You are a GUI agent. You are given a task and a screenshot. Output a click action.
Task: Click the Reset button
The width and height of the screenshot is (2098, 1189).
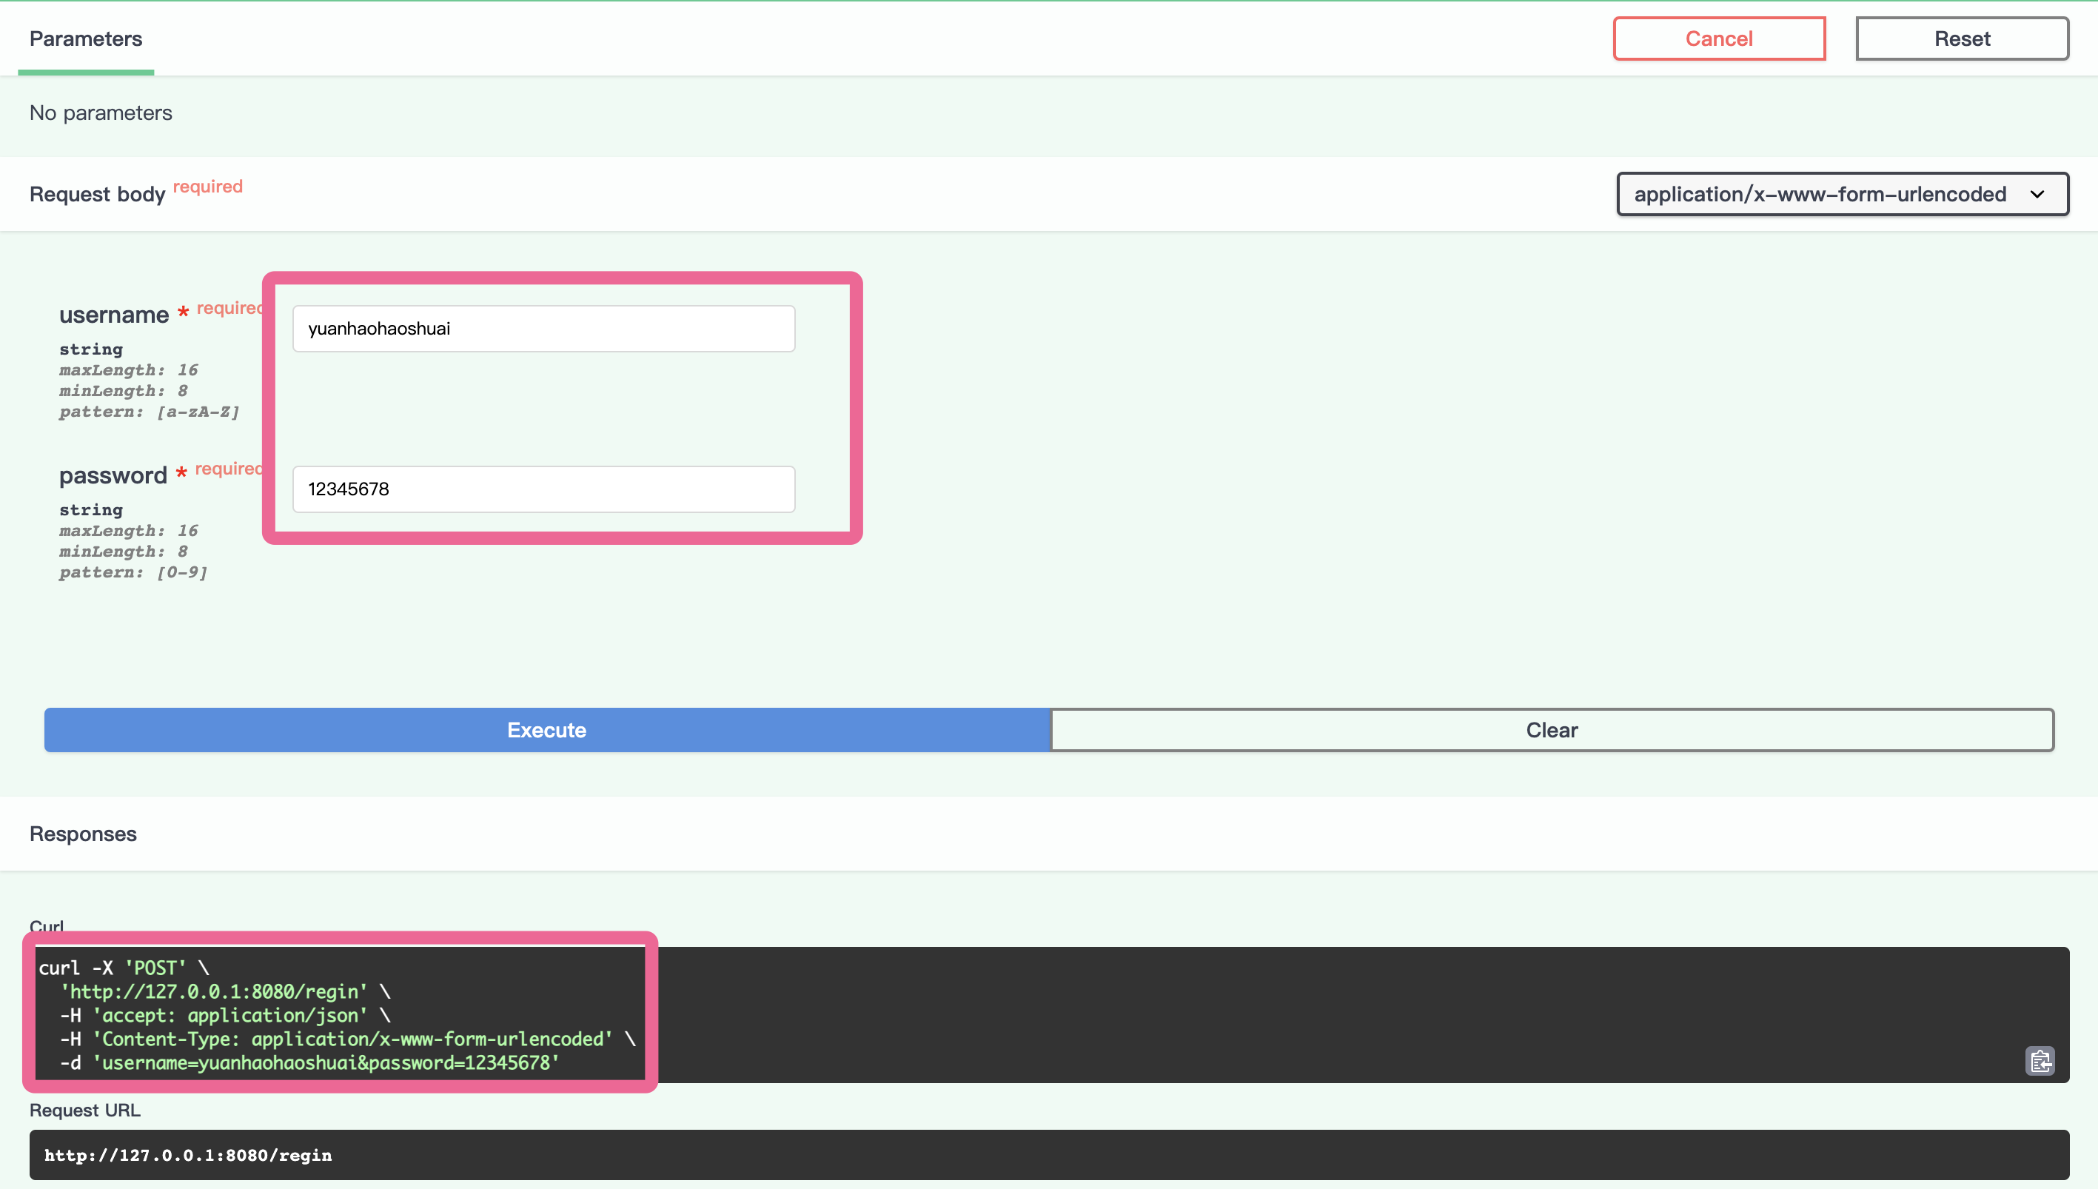pos(1961,38)
